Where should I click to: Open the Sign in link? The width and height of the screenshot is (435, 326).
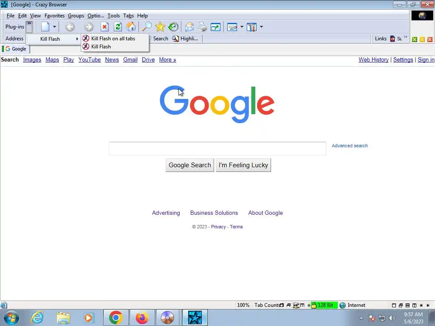pos(426,59)
